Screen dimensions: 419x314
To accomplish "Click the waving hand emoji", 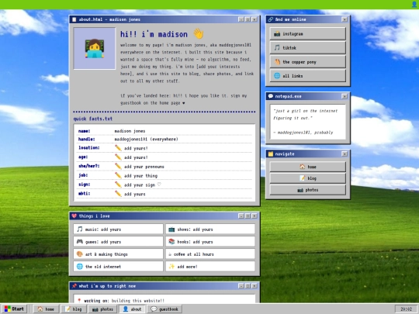I will point(199,34).
